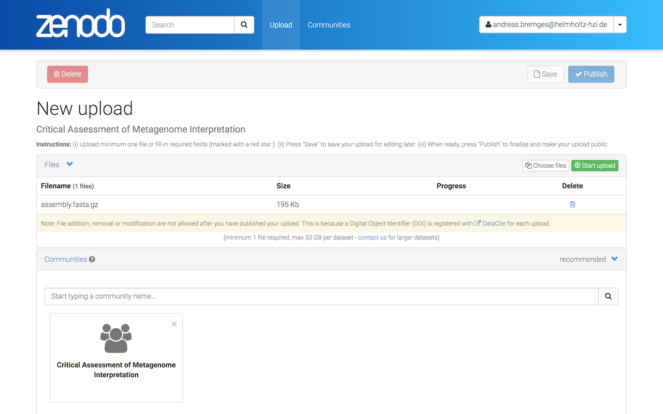Click the Files section heading

(x=52, y=165)
